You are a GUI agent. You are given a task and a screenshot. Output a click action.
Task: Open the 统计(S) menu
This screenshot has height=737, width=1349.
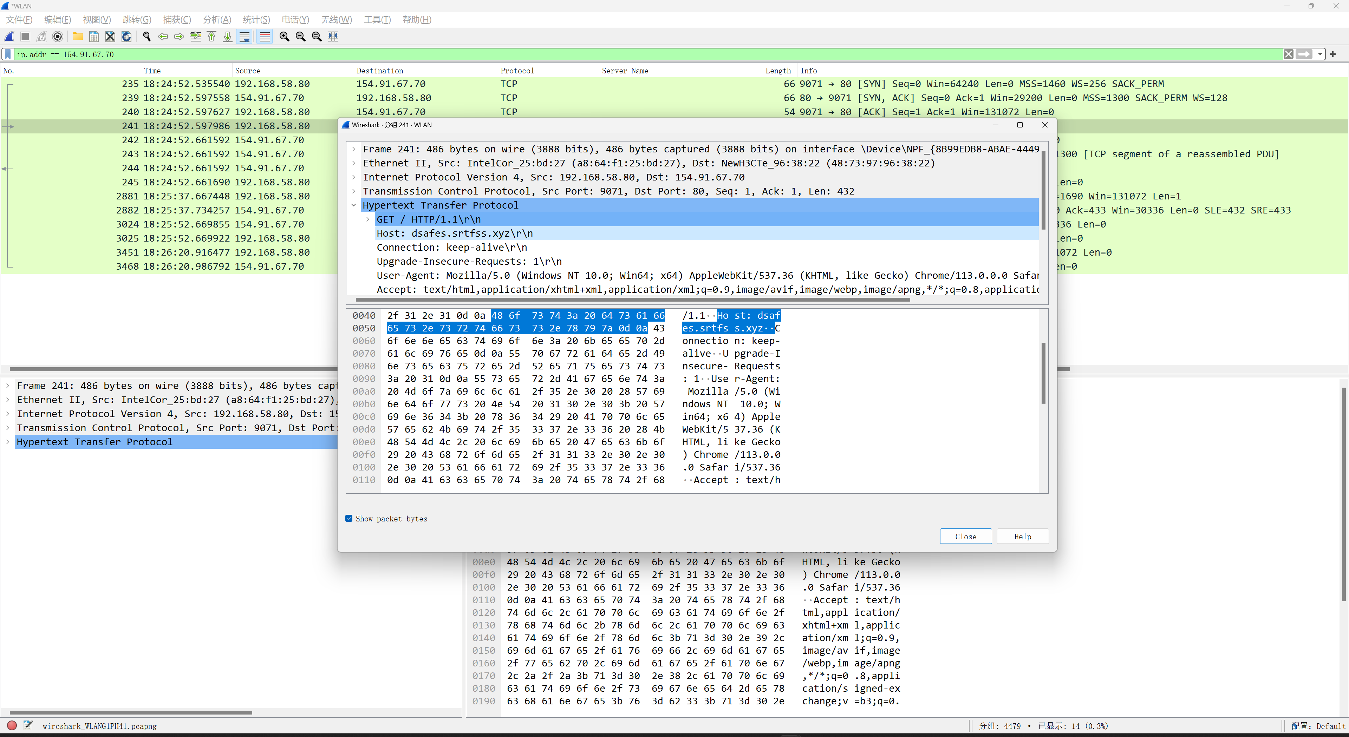(256, 19)
